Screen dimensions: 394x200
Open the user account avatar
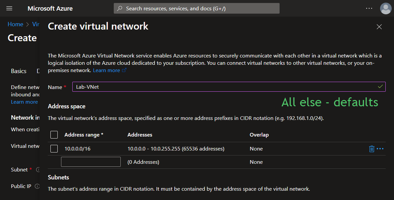tap(385, 9)
